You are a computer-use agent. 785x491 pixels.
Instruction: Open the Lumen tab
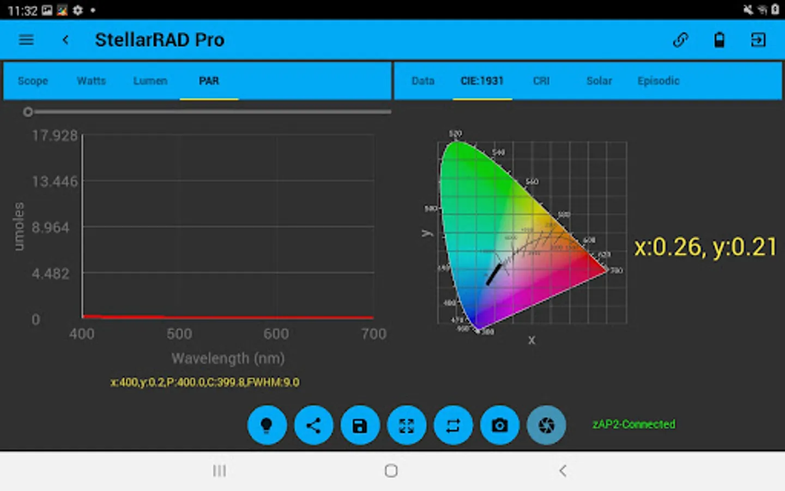tap(150, 81)
